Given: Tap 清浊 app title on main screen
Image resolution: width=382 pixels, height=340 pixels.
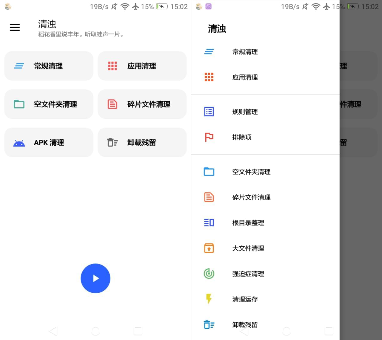Looking at the screenshot, I should tap(47, 24).
